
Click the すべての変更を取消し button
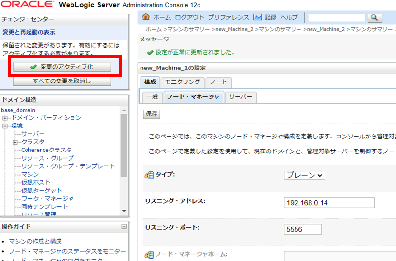[x=61, y=81]
